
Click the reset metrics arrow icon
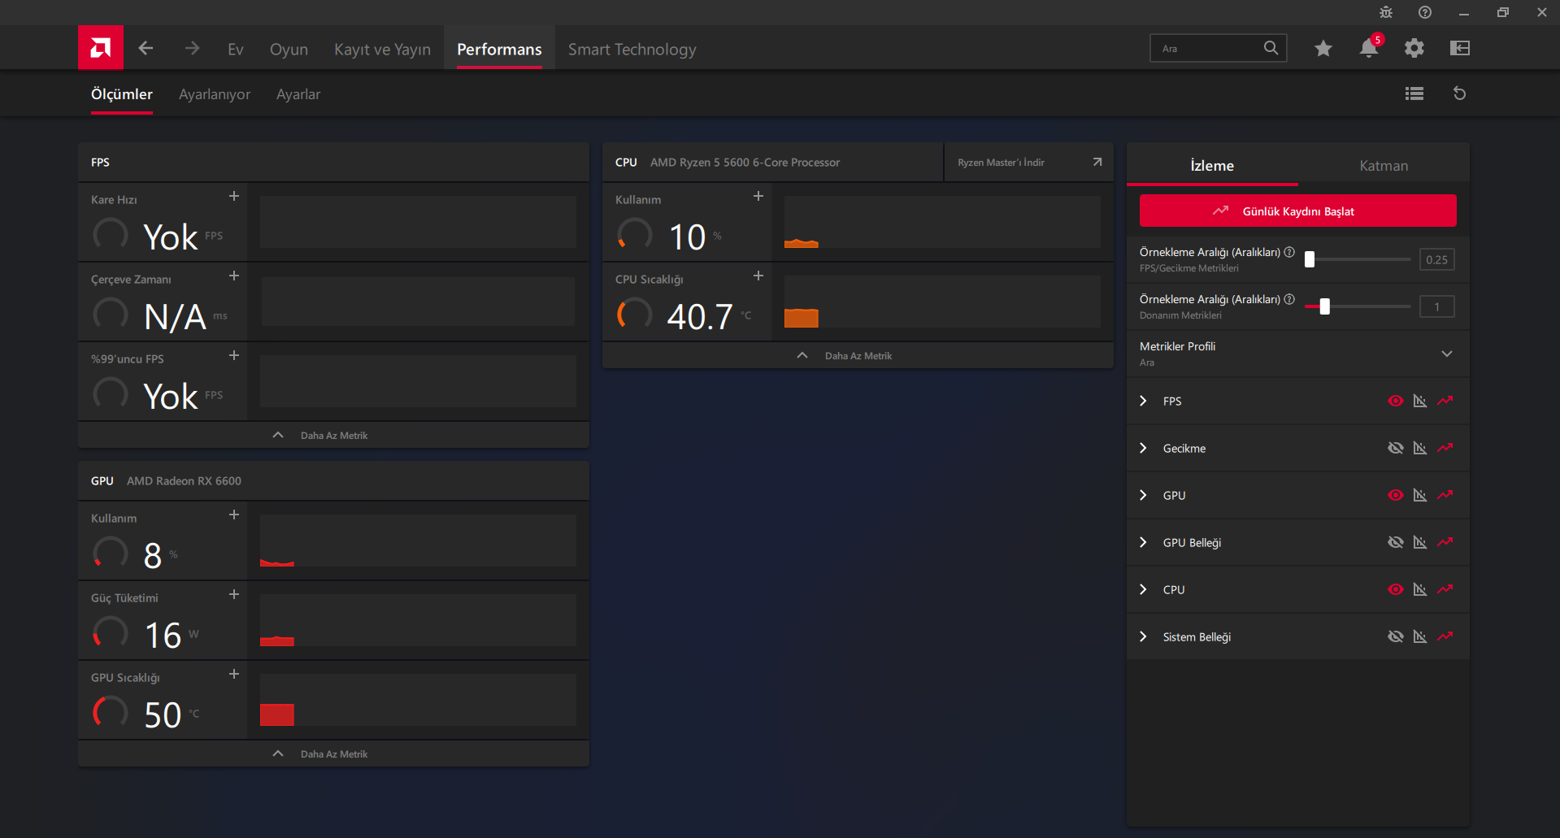pos(1460,93)
